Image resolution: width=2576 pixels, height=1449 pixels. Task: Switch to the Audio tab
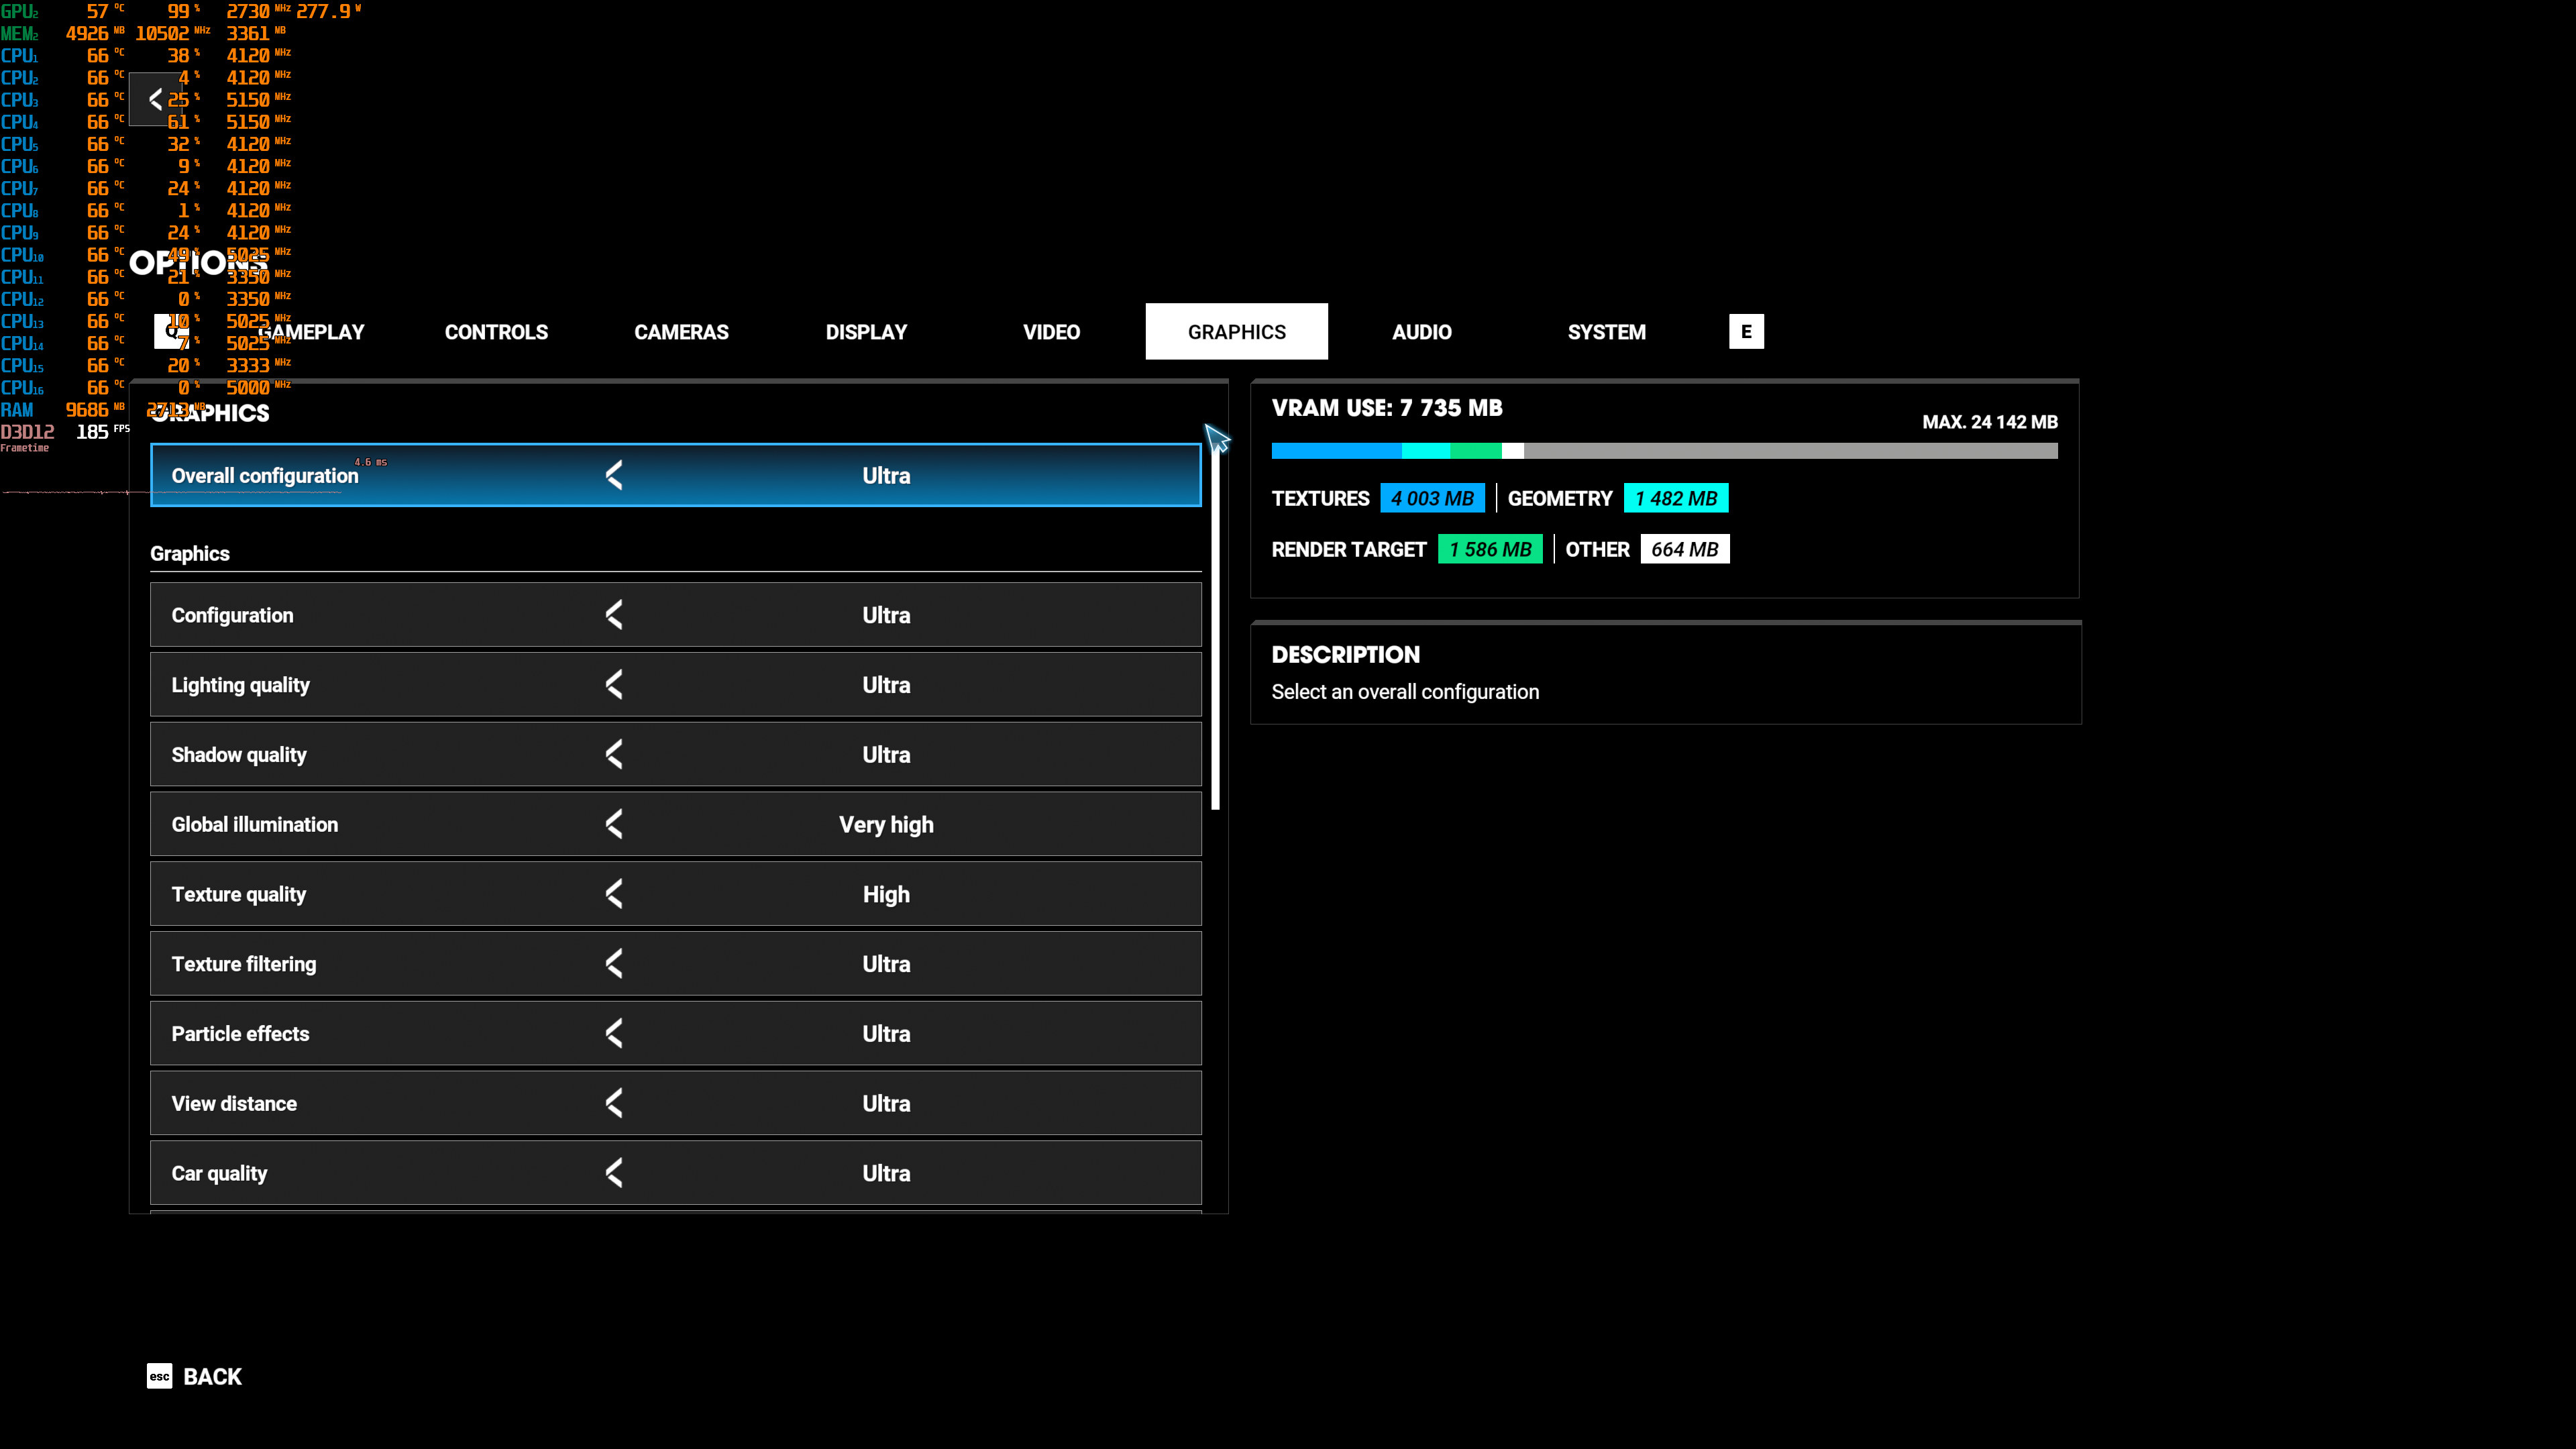(x=1421, y=332)
